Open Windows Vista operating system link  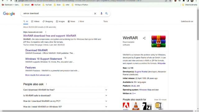pyautogui.click(x=145, y=90)
